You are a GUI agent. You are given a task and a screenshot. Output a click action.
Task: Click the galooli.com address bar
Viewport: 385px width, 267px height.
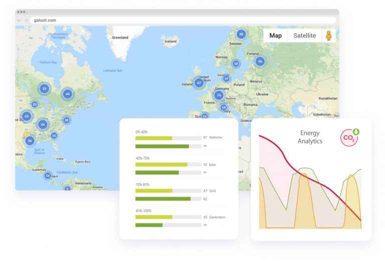183,20
